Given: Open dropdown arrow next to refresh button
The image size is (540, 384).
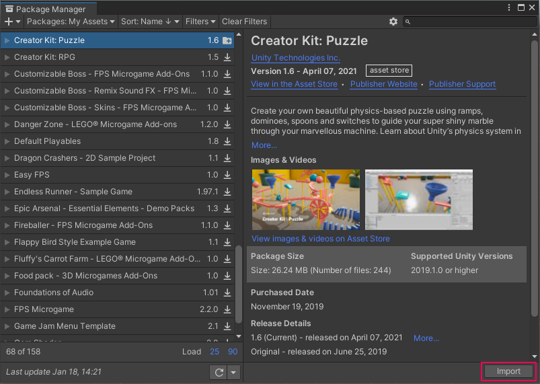Looking at the screenshot, I should click(233, 372).
